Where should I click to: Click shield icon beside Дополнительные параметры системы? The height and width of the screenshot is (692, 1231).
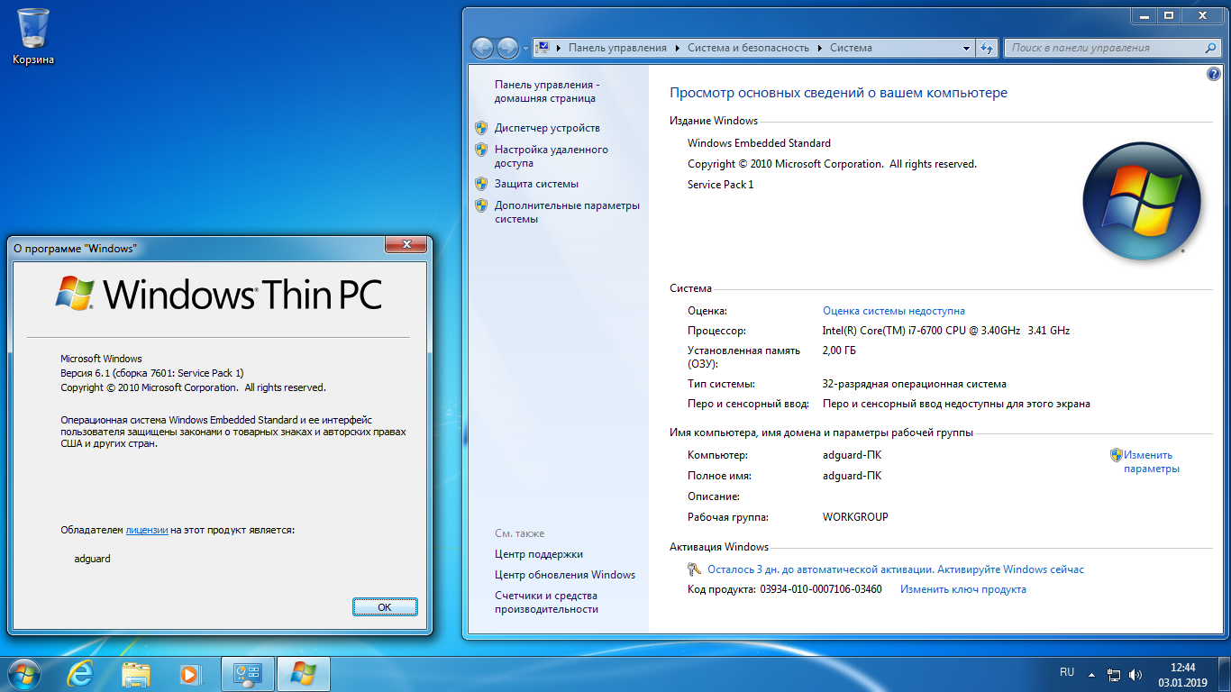pyautogui.click(x=481, y=205)
